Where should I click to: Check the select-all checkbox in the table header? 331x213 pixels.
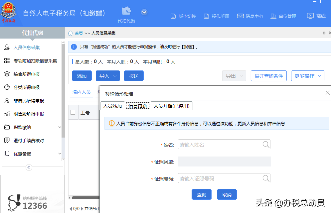click(x=73, y=112)
